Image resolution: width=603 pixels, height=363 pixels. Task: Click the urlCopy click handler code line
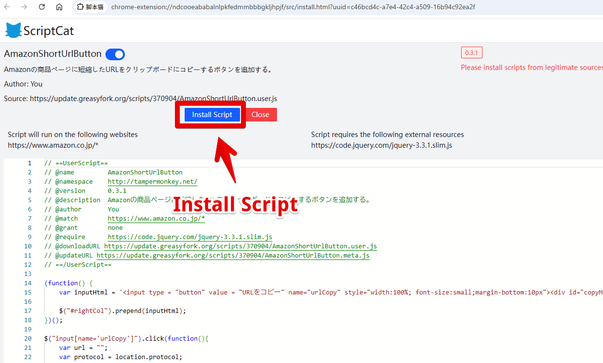click(126, 339)
